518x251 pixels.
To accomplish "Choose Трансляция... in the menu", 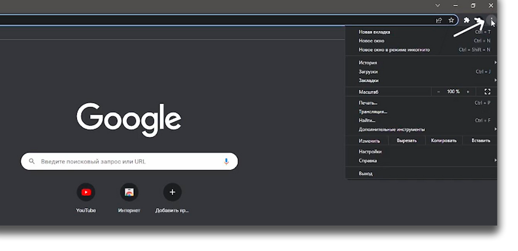I will [x=421, y=112].
